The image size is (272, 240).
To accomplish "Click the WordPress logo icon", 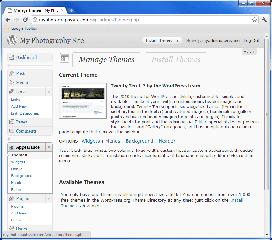I will pos(12,40).
